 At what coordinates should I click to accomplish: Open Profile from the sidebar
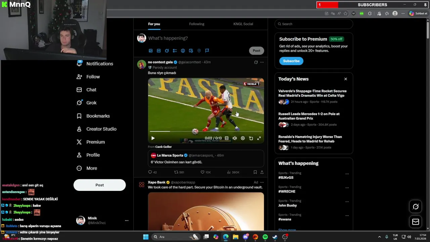(88, 155)
